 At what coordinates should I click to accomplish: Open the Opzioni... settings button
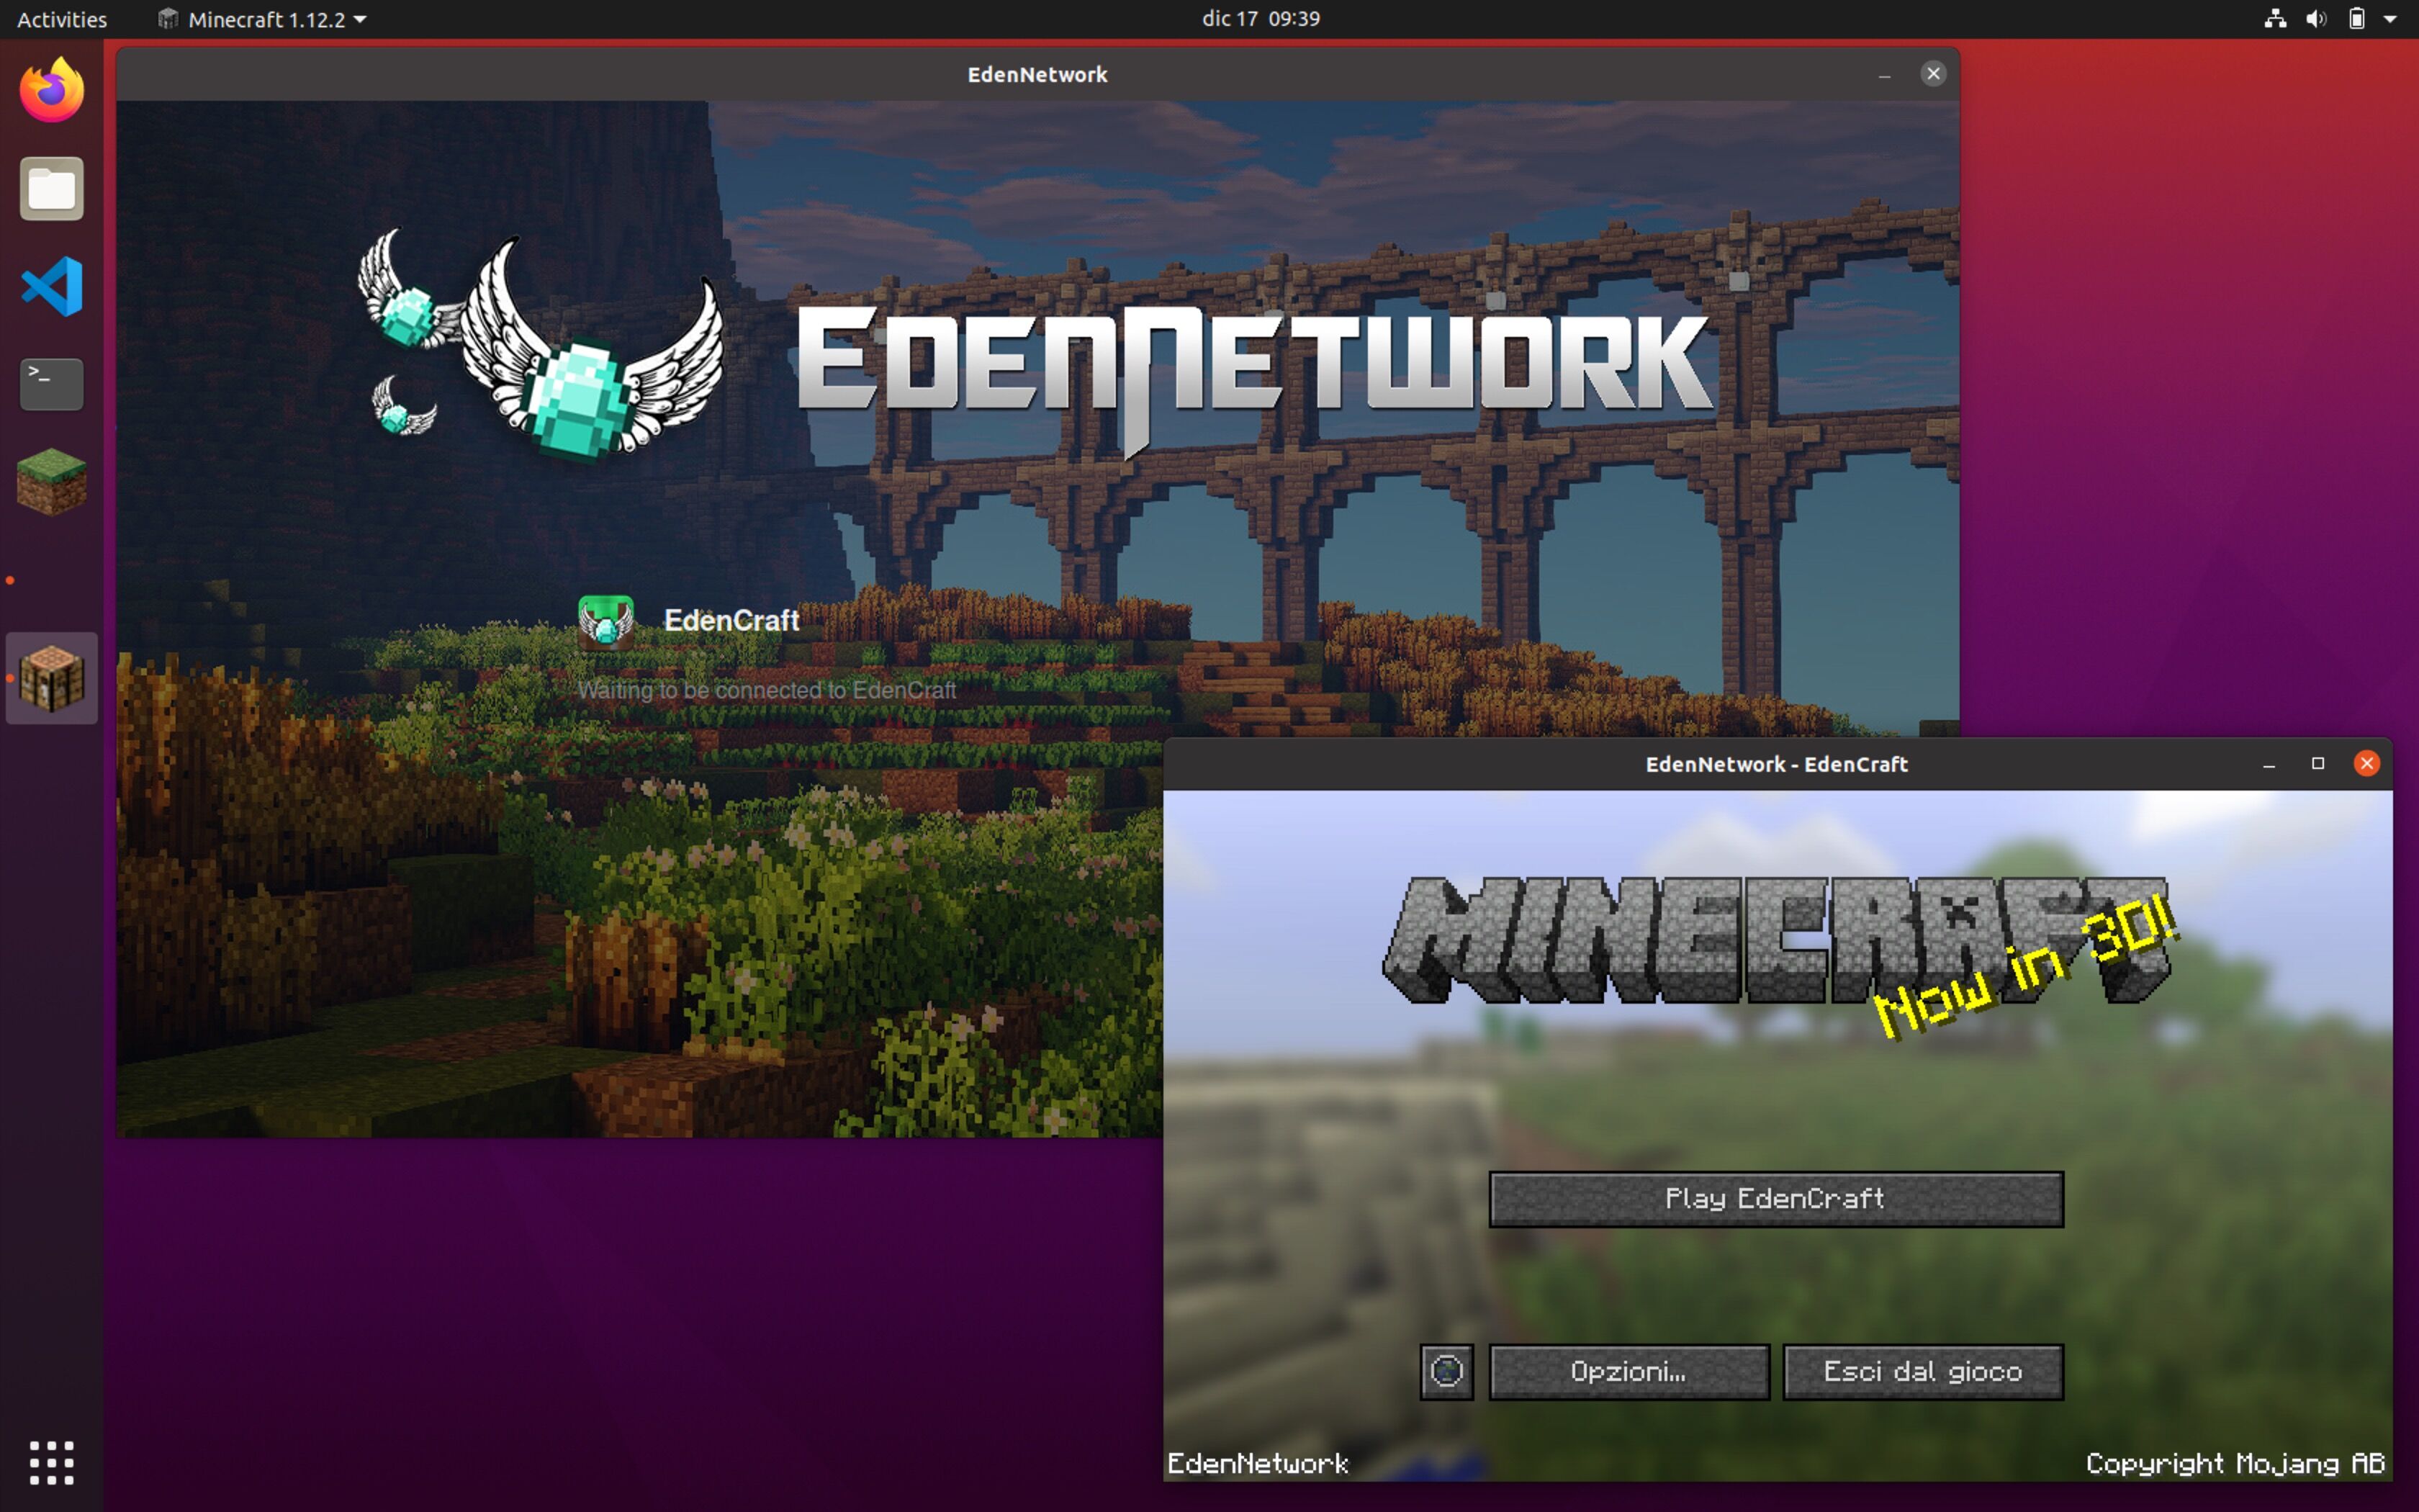(x=1629, y=1371)
